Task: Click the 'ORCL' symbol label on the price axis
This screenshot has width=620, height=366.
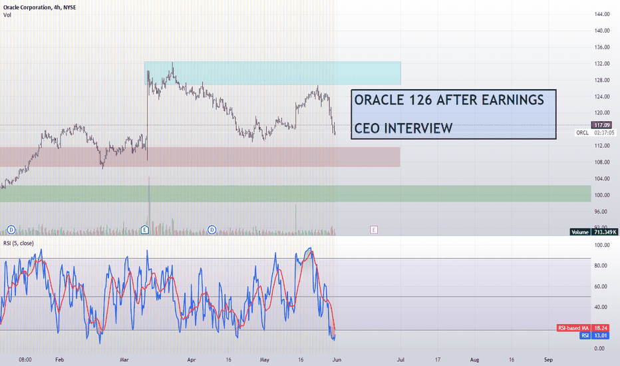Action: (x=583, y=133)
